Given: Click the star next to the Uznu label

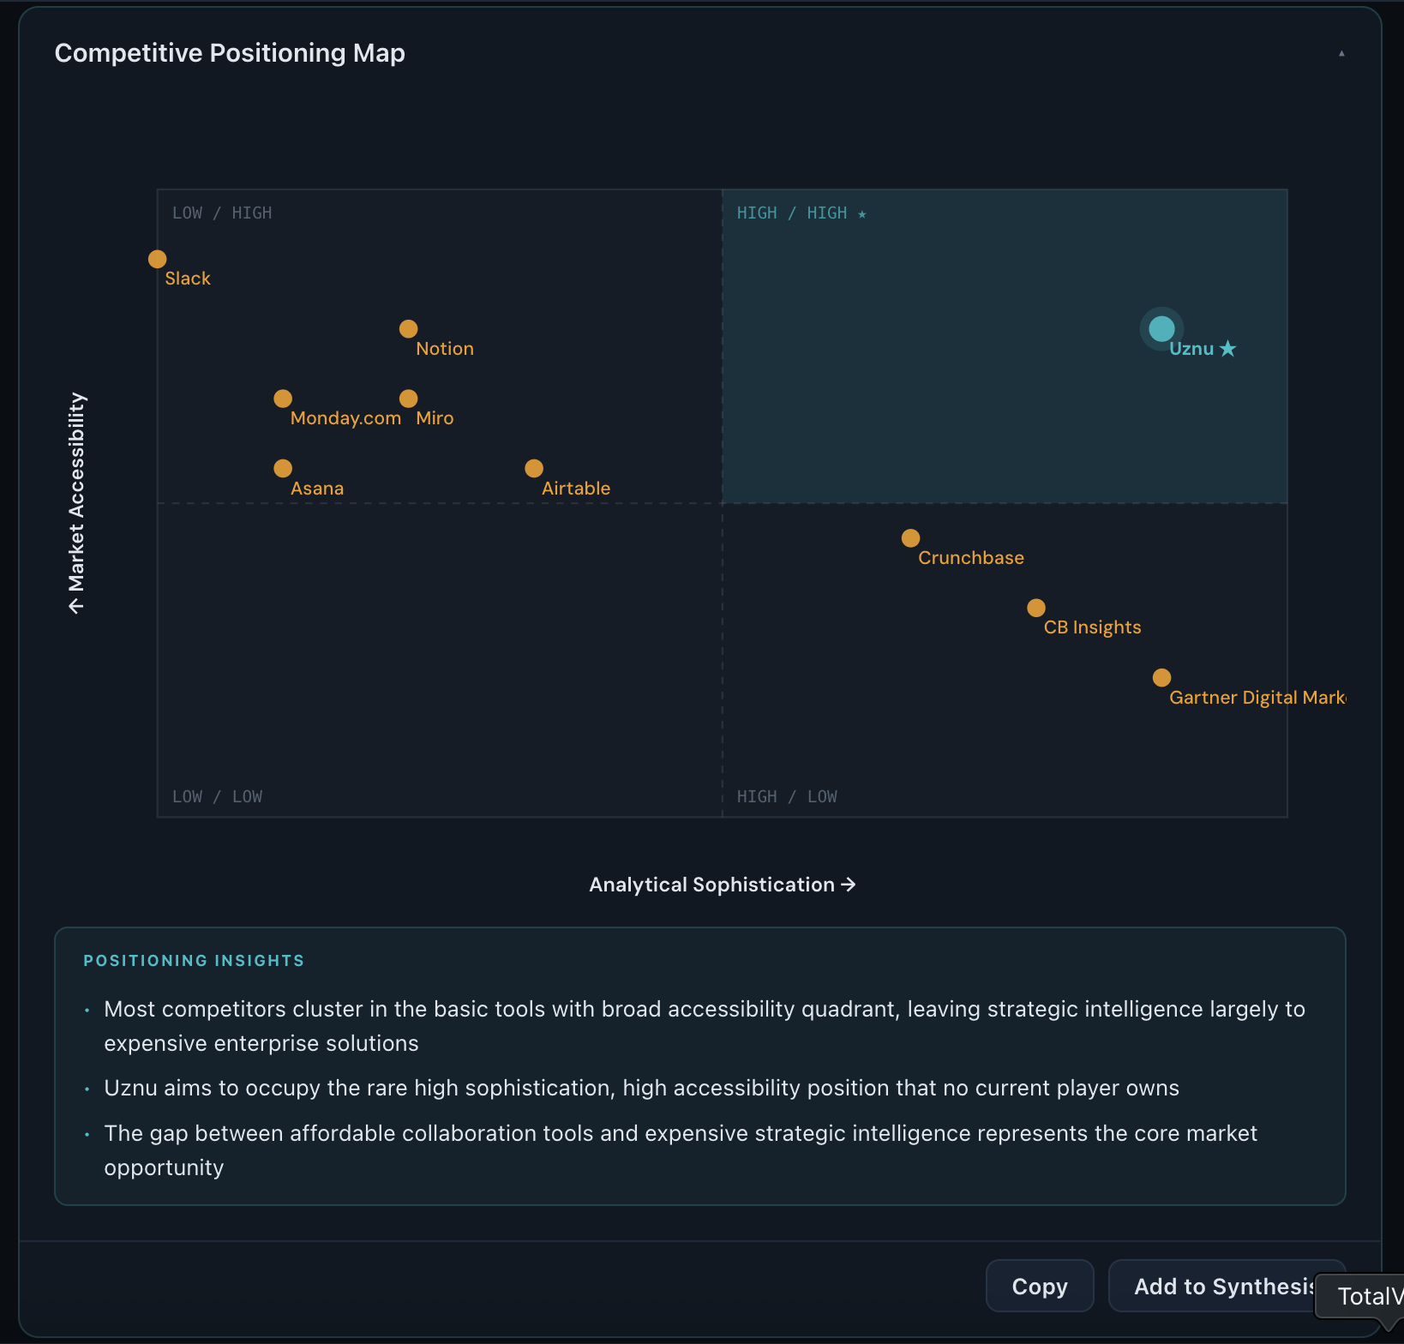Looking at the screenshot, I should click(x=1229, y=349).
